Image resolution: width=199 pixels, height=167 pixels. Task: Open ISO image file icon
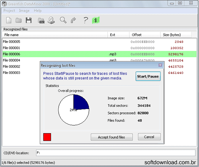click(41, 21)
